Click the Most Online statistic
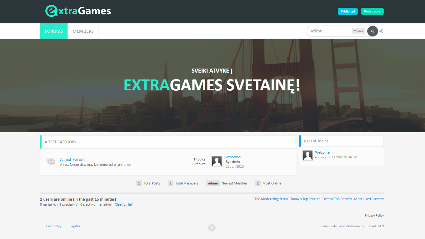Viewport: 425px width, 239px height. [x=268, y=183]
